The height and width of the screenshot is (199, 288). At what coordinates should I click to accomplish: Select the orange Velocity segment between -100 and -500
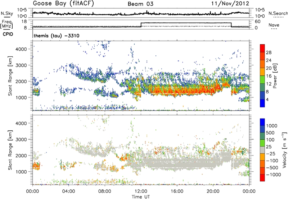[262, 164]
